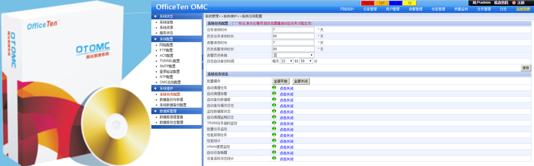Click the 保存 button
The width and height of the screenshot is (534, 166).
[525, 68]
